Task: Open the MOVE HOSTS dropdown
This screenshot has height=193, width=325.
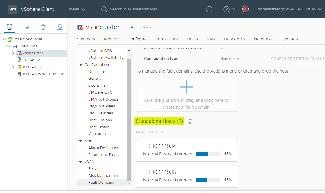Action: click(x=149, y=132)
